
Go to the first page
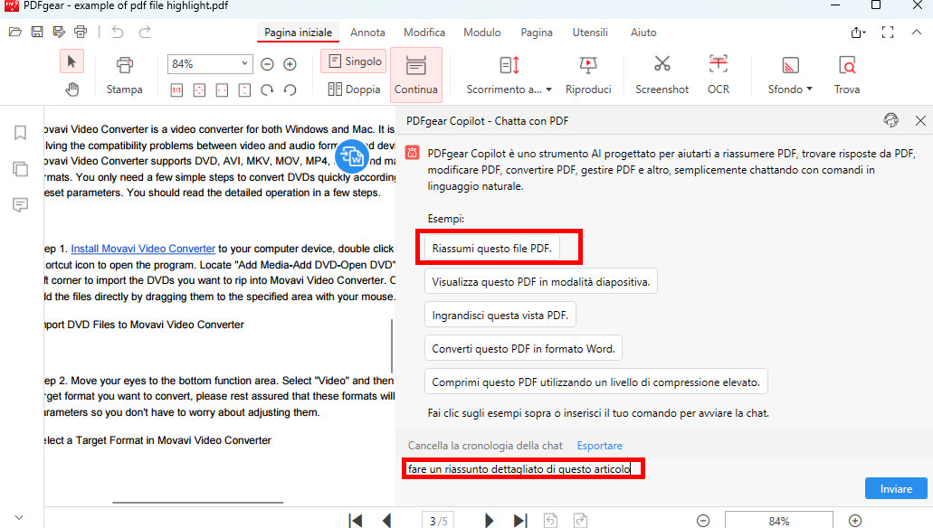(x=356, y=520)
